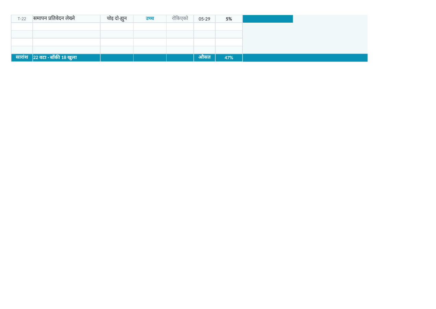Screen dimensions: 436x309
Task: Select the 'सारांश' summary label cell
Action: 22,58
